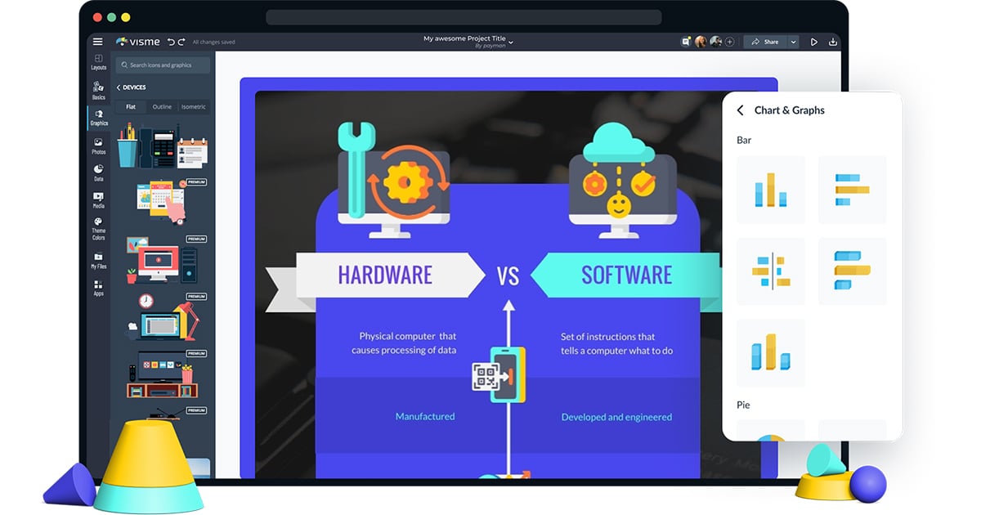Image resolution: width=981 pixels, height=515 pixels.
Task: Switch to the Isometric style tab
Action: [194, 106]
